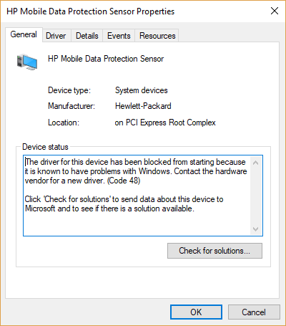Click the HP Mobile Data Protection Sensor name

pyautogui.click(x=106, y=59)
